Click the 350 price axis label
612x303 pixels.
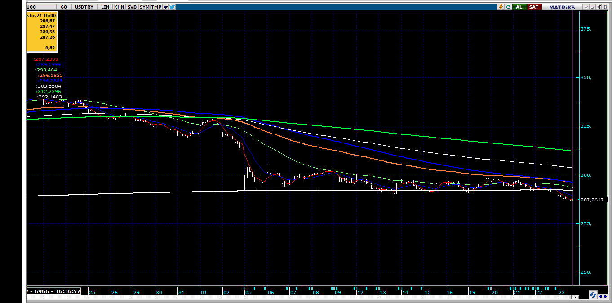pyautogui.click(x=585, y=77)
